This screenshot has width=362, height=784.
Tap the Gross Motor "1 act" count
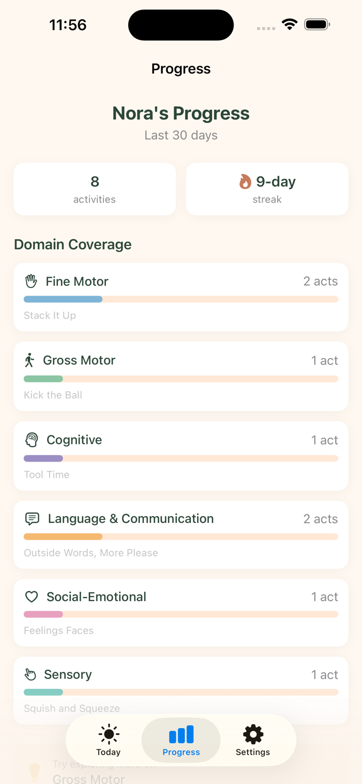[x=324, y=360]
